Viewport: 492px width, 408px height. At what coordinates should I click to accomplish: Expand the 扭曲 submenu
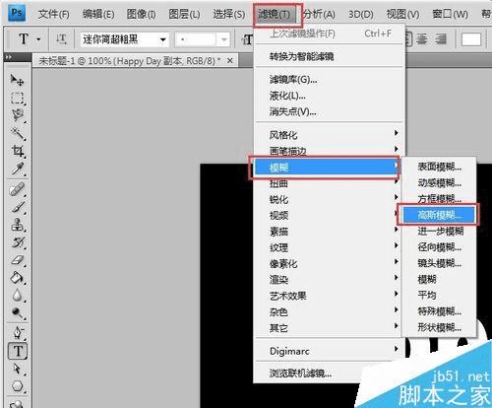(330, 183)
